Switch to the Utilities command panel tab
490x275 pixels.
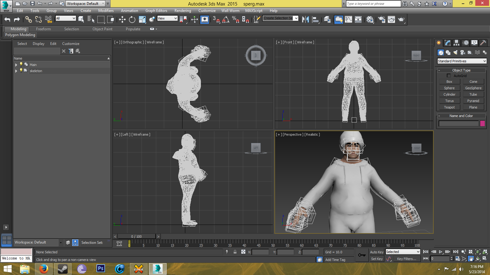[x=483, y=43]
